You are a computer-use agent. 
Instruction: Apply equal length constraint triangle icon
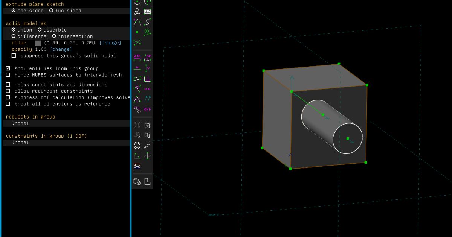click(137, 99)
